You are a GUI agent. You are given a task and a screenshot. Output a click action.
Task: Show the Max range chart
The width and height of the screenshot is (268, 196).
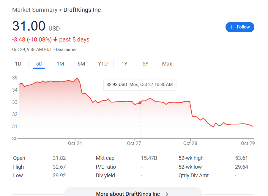tap(167, 64)
